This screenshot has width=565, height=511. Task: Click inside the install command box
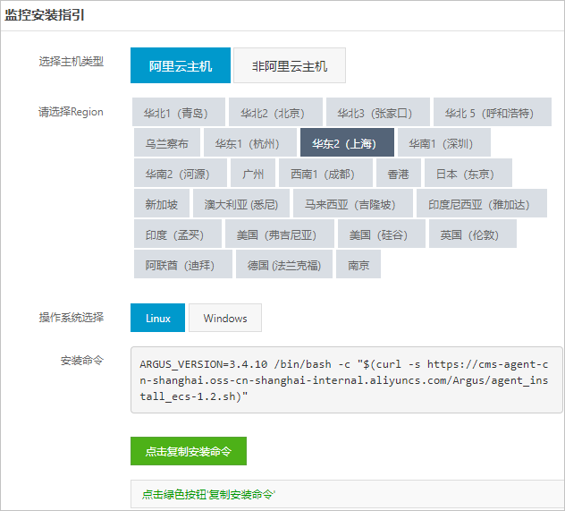(x=346, y=379)
